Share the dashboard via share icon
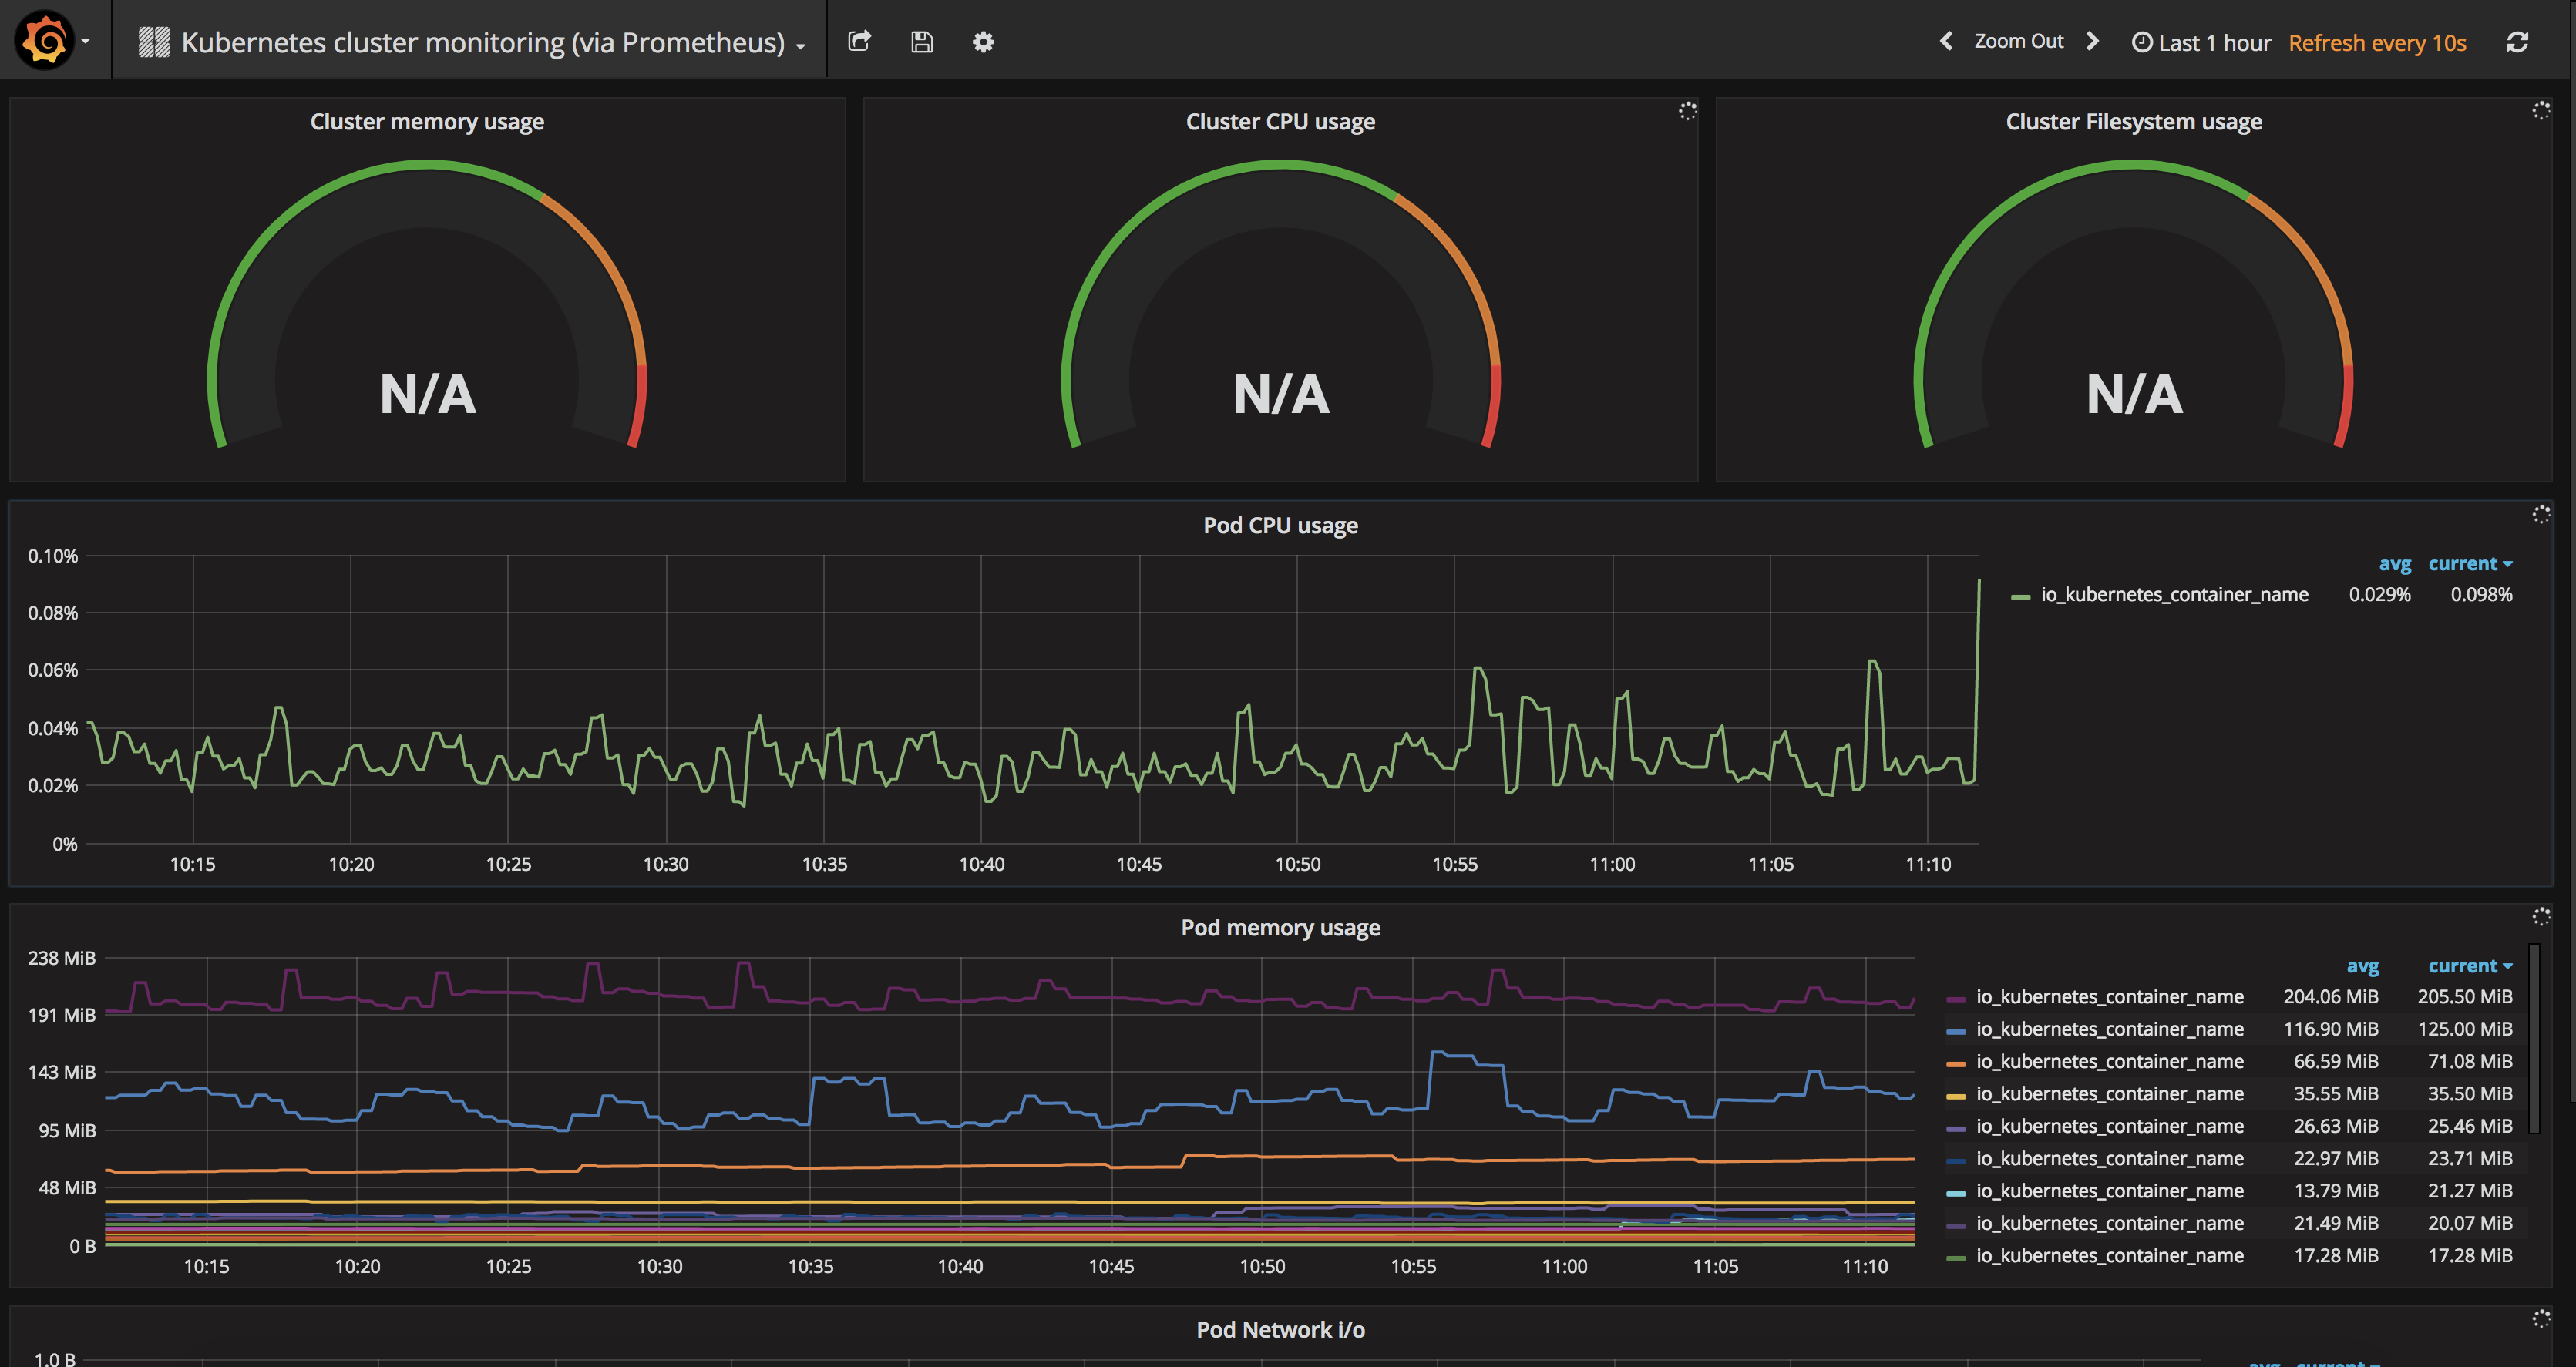 [x=859, y=41]
